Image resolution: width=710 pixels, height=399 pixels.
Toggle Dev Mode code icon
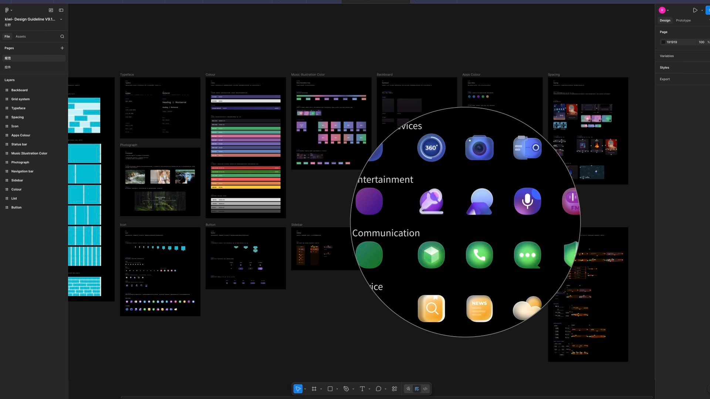[x=425, y=389]
